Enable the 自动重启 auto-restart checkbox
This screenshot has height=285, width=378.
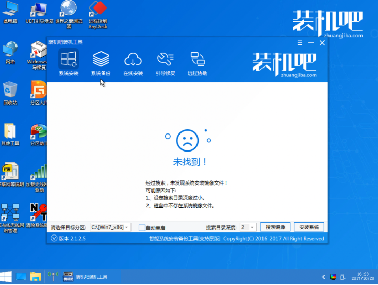[x=142, y=227]
